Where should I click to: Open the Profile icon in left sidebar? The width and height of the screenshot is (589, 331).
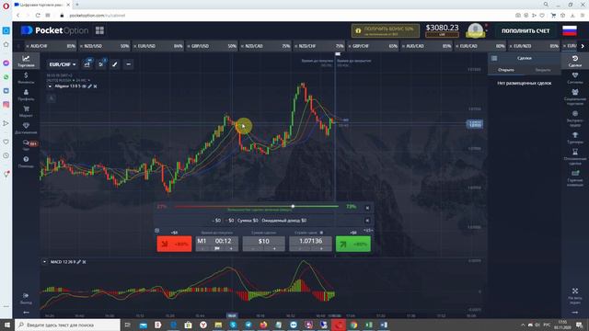click(x=26, y=95)
